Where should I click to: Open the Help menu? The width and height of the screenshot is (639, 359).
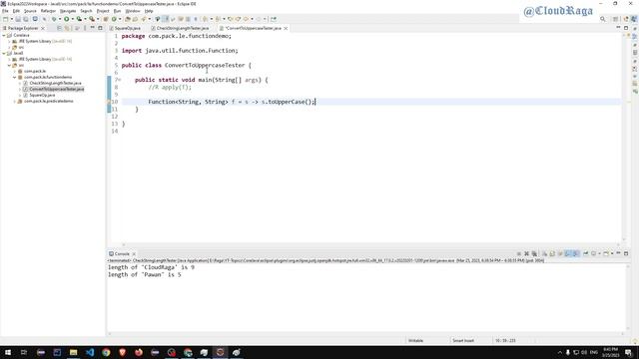tap(149, 11)
